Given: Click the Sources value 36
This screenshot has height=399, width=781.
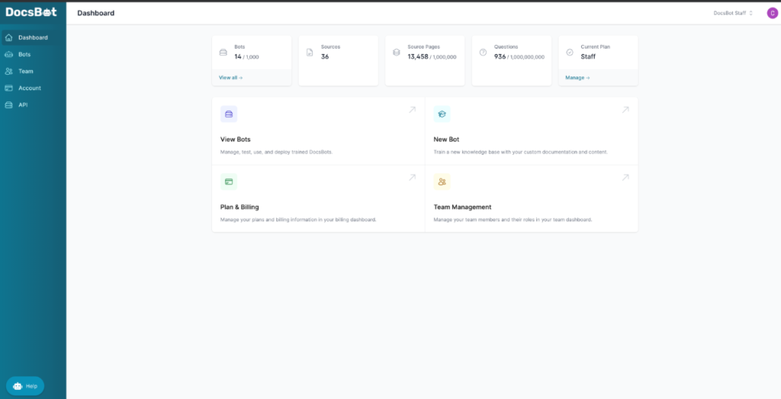Looking at the screenshot, I should [325, 56].
